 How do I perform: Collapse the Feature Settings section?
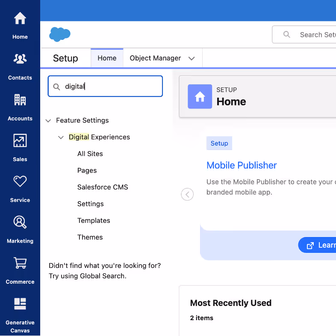click(48, 121)
